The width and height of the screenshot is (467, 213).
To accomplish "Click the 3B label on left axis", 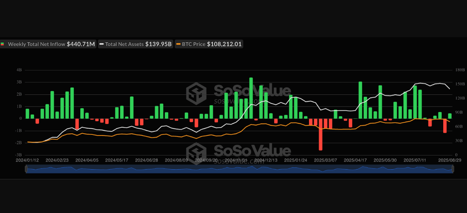I will (19, 82).
